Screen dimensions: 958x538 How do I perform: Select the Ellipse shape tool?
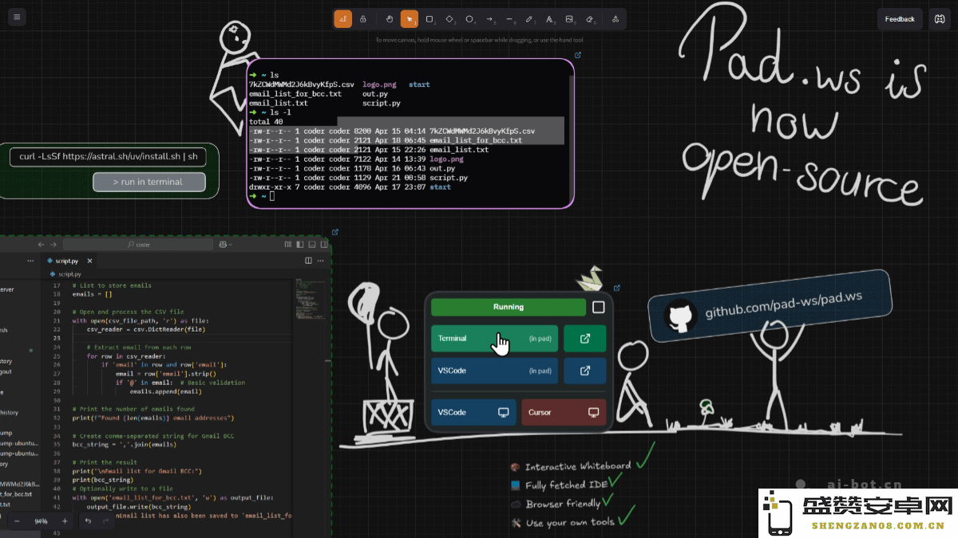coord(469,18)
